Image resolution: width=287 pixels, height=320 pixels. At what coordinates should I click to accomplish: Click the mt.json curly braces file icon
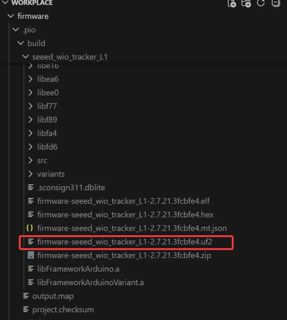click(30, 228)
